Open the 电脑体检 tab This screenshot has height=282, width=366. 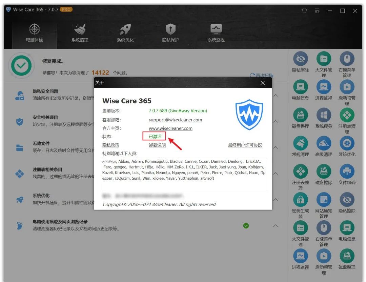tap(34, 33)
